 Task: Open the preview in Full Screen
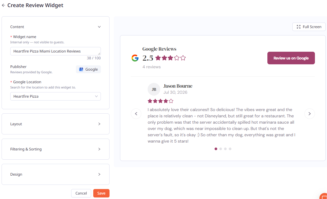click(x=309, y=27)
